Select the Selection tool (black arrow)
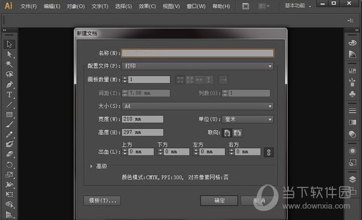Screen dimensions: 362x220 click(x=9, y=44)
